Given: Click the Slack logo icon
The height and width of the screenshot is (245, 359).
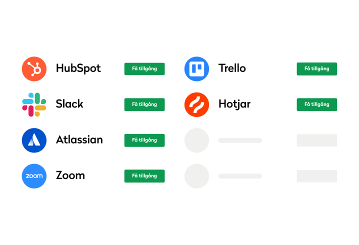Looking at the screenshot, I should tap(34, 104).
